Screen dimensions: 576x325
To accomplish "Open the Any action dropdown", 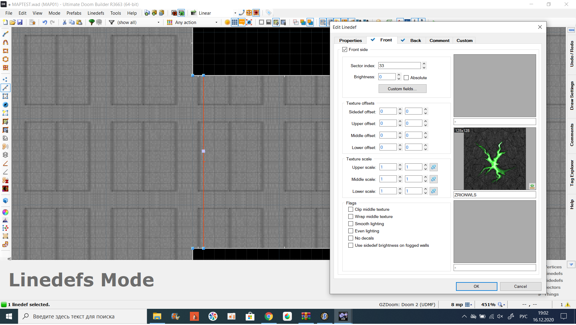I will coord(216,22).
